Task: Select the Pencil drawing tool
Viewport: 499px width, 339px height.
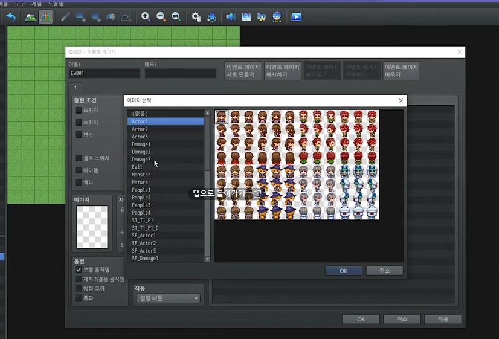Action: tap(65, 17)
